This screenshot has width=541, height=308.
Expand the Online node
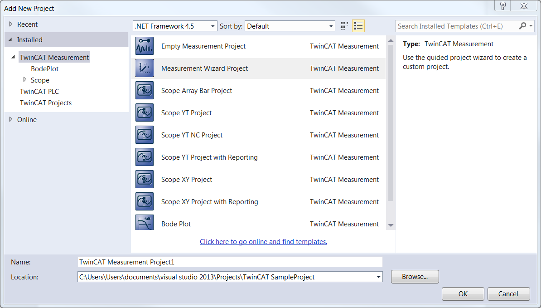pyautogui.click(x=11, y=119)
